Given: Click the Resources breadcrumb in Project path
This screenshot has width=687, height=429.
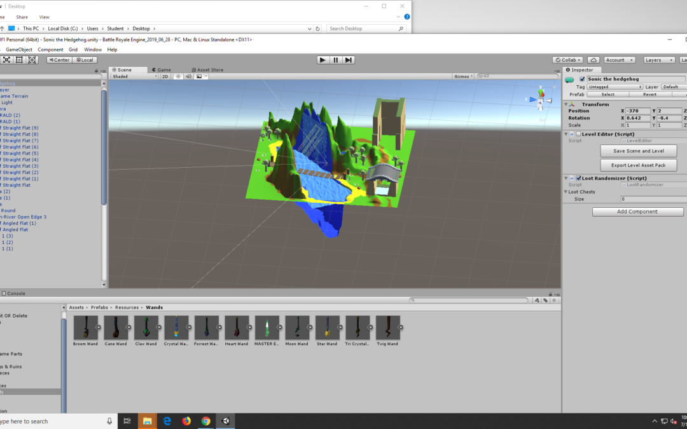Looking at the screenshot, I should click(127, 308).
